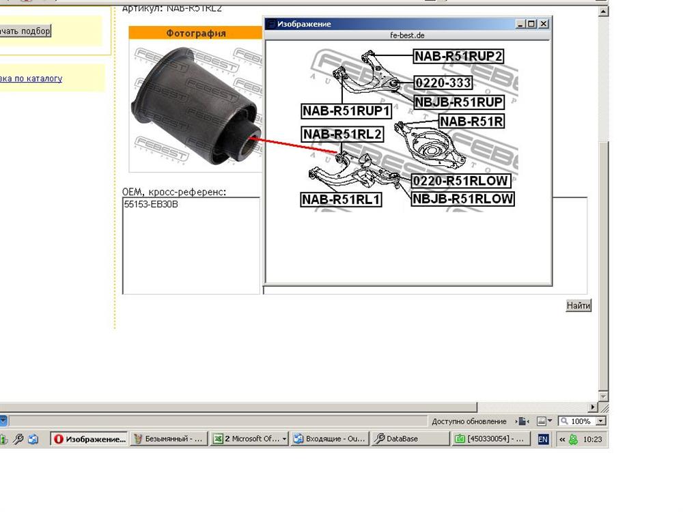Click the начать подбор button
The image size is (683, 512).
pos(25,31)
